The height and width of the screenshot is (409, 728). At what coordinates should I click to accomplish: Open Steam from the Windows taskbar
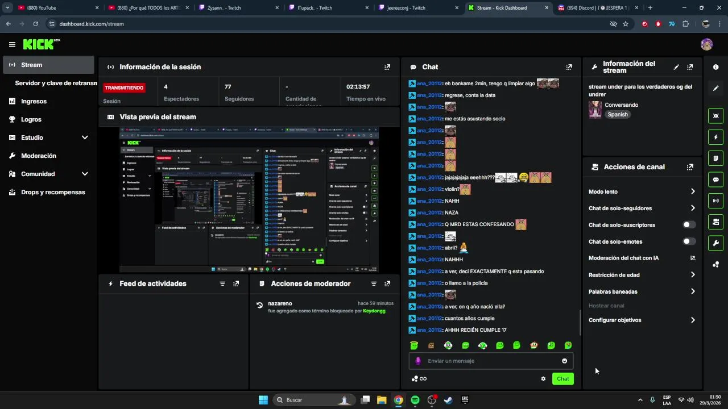[448, 400]
